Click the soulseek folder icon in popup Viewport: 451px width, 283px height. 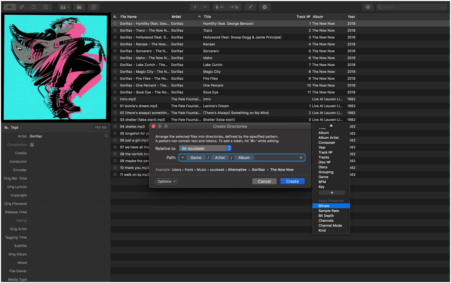click(184, 149)
